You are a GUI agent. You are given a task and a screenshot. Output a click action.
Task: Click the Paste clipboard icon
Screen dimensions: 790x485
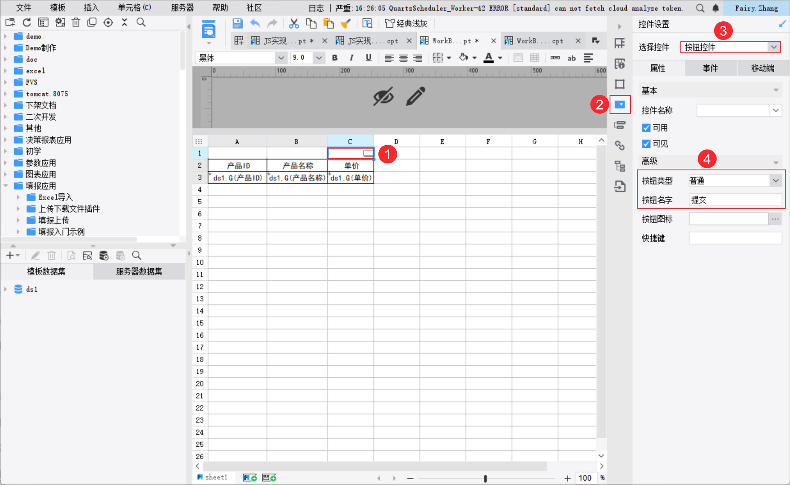tap(328, 23)
